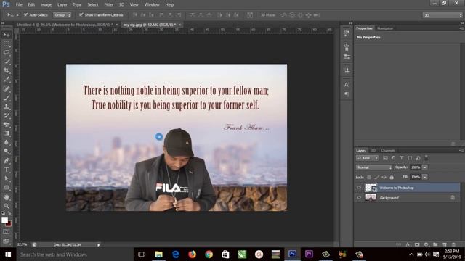Open the Fill slider dropdown arrow
465x261 pixels.
[425, 177]
